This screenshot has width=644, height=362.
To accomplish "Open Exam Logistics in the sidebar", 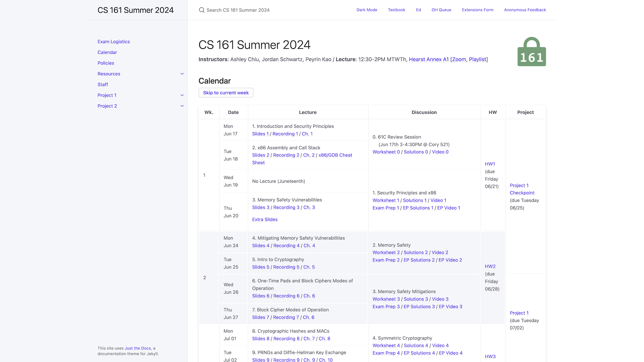I will [x=114, y=42].
